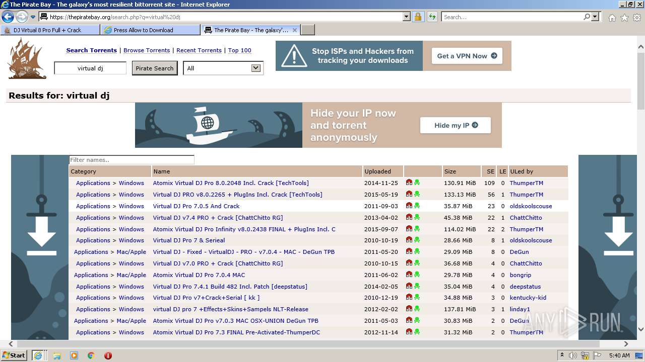Open the IE Home icon
This screenshot has width=645, height=362.
[612, 18]
